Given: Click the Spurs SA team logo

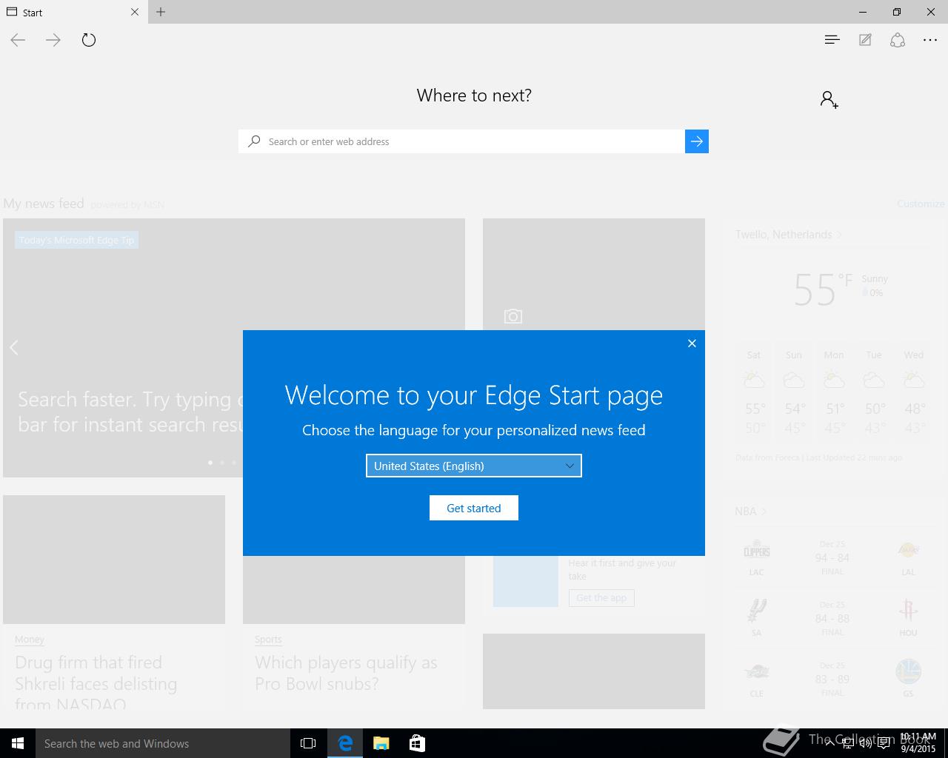Looking at the screenshot, I should [x=757, y=611].
